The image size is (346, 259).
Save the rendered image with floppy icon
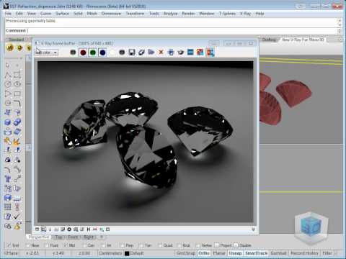click(x=132, y=53)
